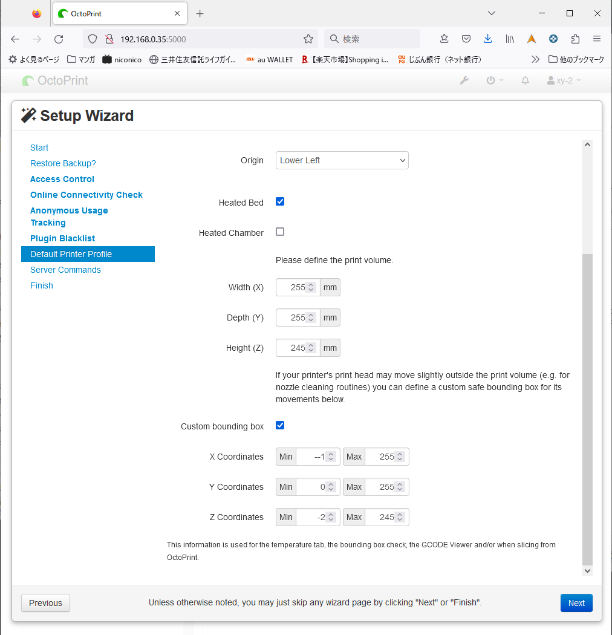Viewport: 612px width, 635px height.
Task: List all tabs dropdown arrow
Action: click(x=491, y=13)
